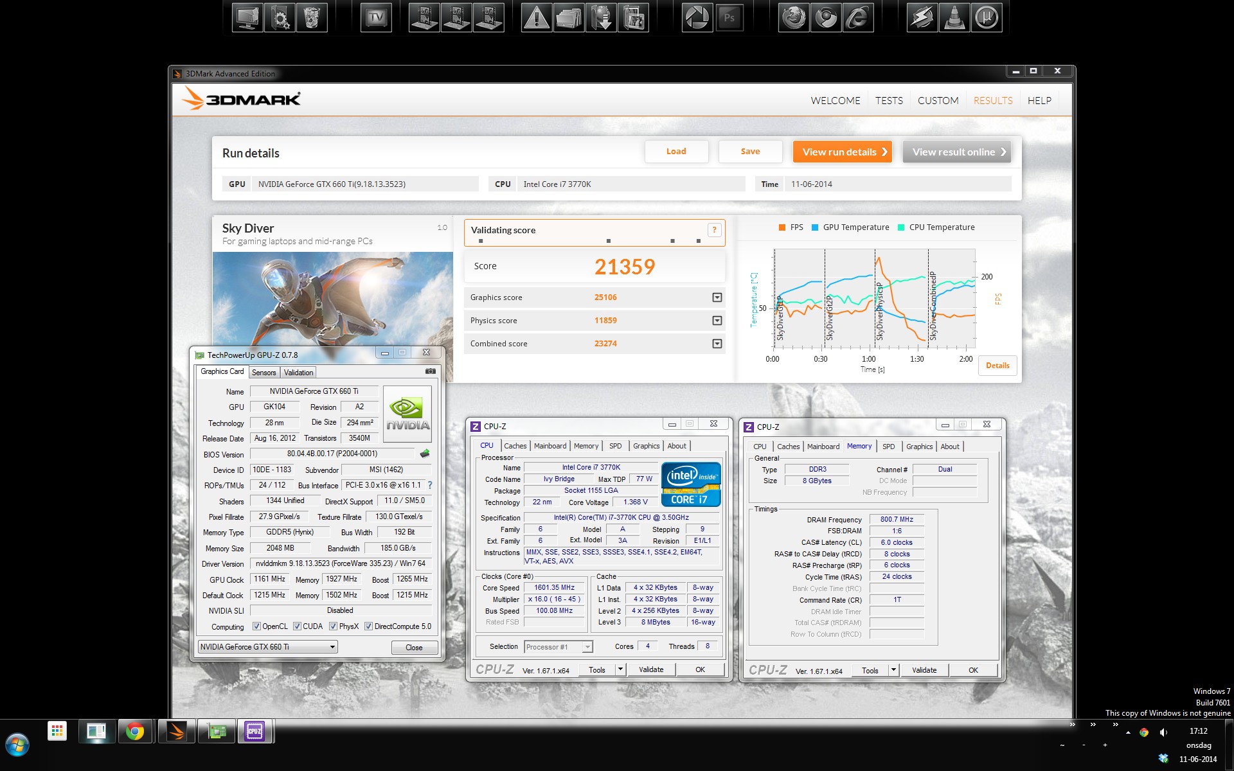Open the WELCOME tab in 3DMark

pos(836,101)
